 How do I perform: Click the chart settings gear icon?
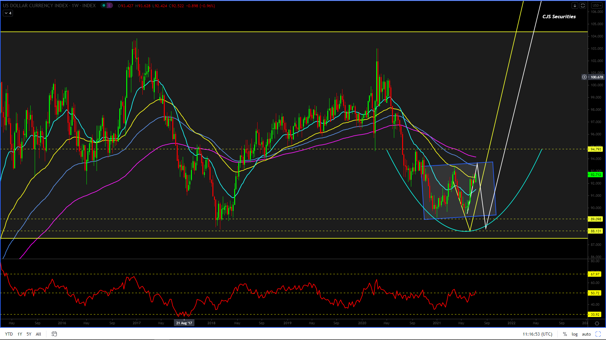pos(597,323)
